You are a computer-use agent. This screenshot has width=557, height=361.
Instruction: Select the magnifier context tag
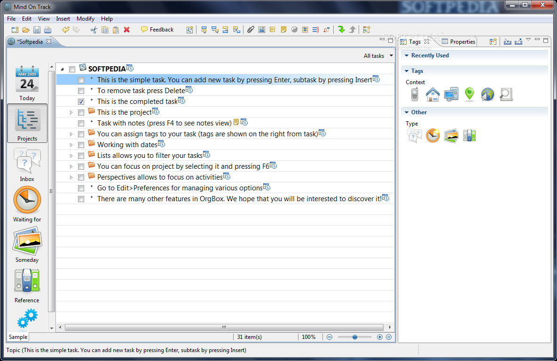506,94
